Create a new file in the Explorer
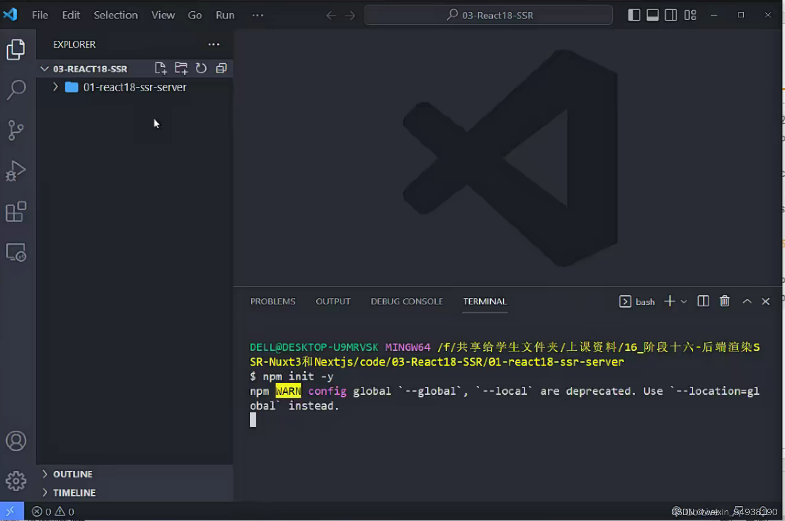Viewport: 785px width, 521px height. [x=161, y=68]
